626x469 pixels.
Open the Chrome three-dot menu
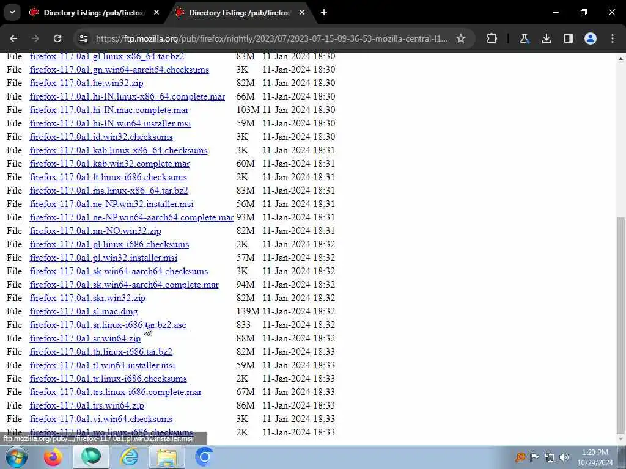coord(613,38)
